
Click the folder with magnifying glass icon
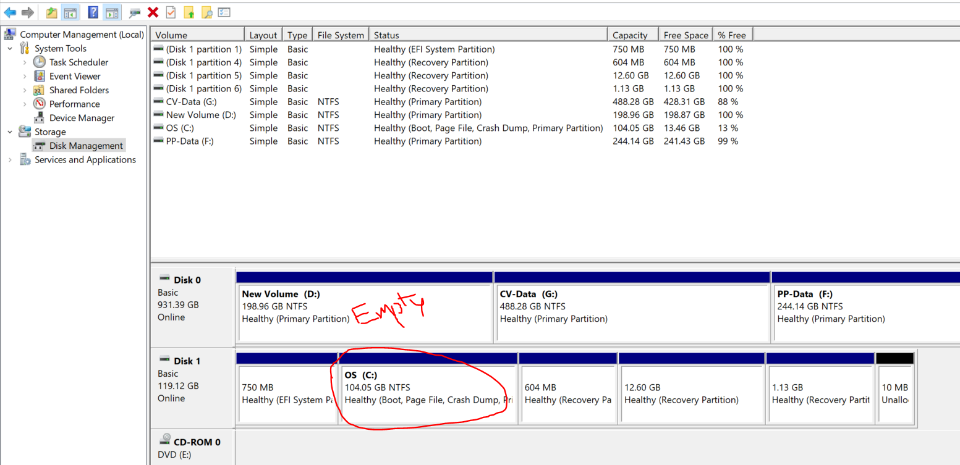tap(207, 12)
